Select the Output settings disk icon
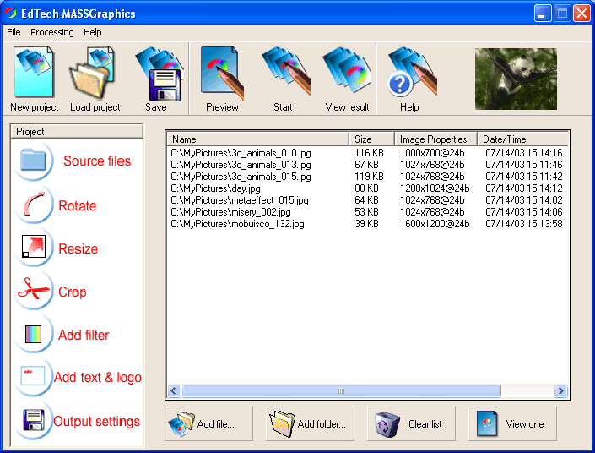Image resolution: width=595 pixels, height=453 pixels. (34, 420)
